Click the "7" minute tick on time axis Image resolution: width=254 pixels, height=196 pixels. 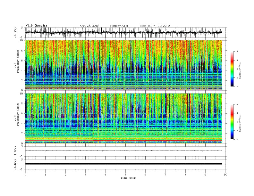[165, 175]
